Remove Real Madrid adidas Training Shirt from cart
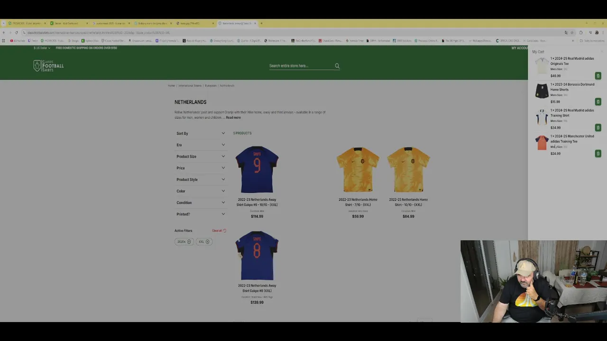 click(598, 127)
